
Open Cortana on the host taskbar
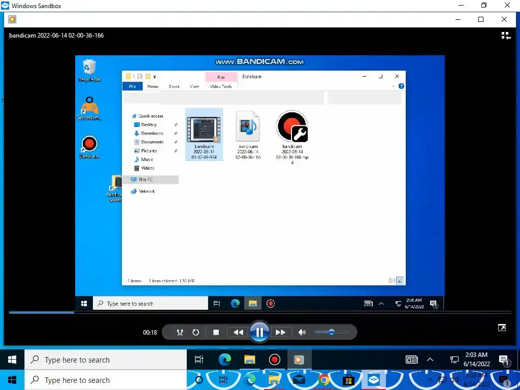(199, 380)
